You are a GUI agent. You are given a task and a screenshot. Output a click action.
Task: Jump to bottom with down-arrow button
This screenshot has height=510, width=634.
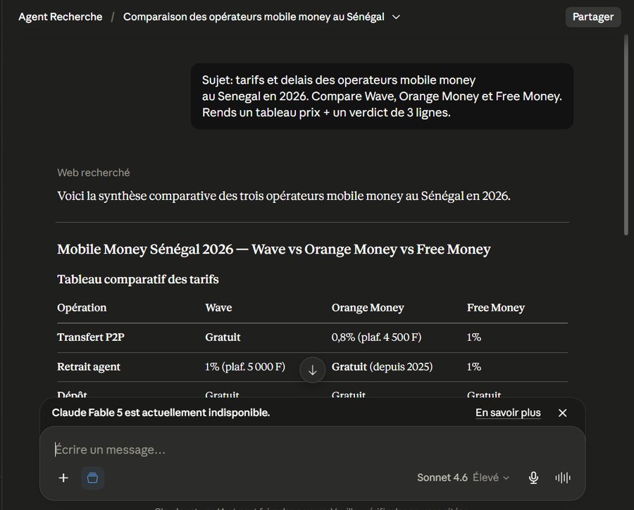click(313, 370)
